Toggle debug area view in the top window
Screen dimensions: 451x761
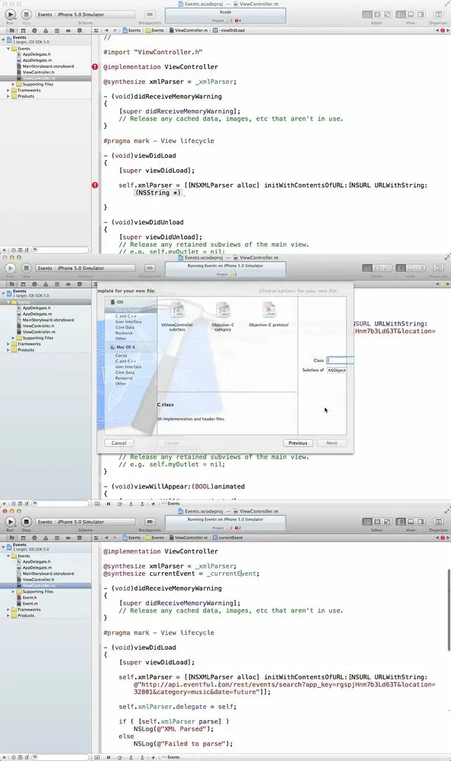coord(411,15)
